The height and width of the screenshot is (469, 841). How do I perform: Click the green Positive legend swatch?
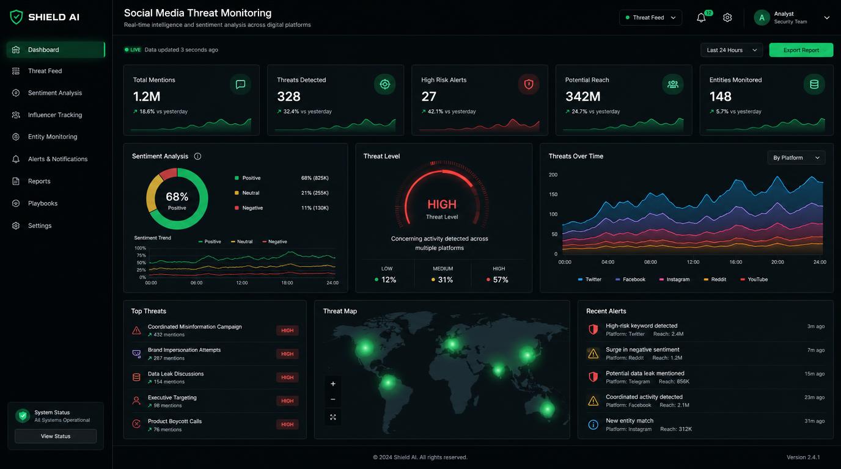pyautogui.click(x=237, y=178)
